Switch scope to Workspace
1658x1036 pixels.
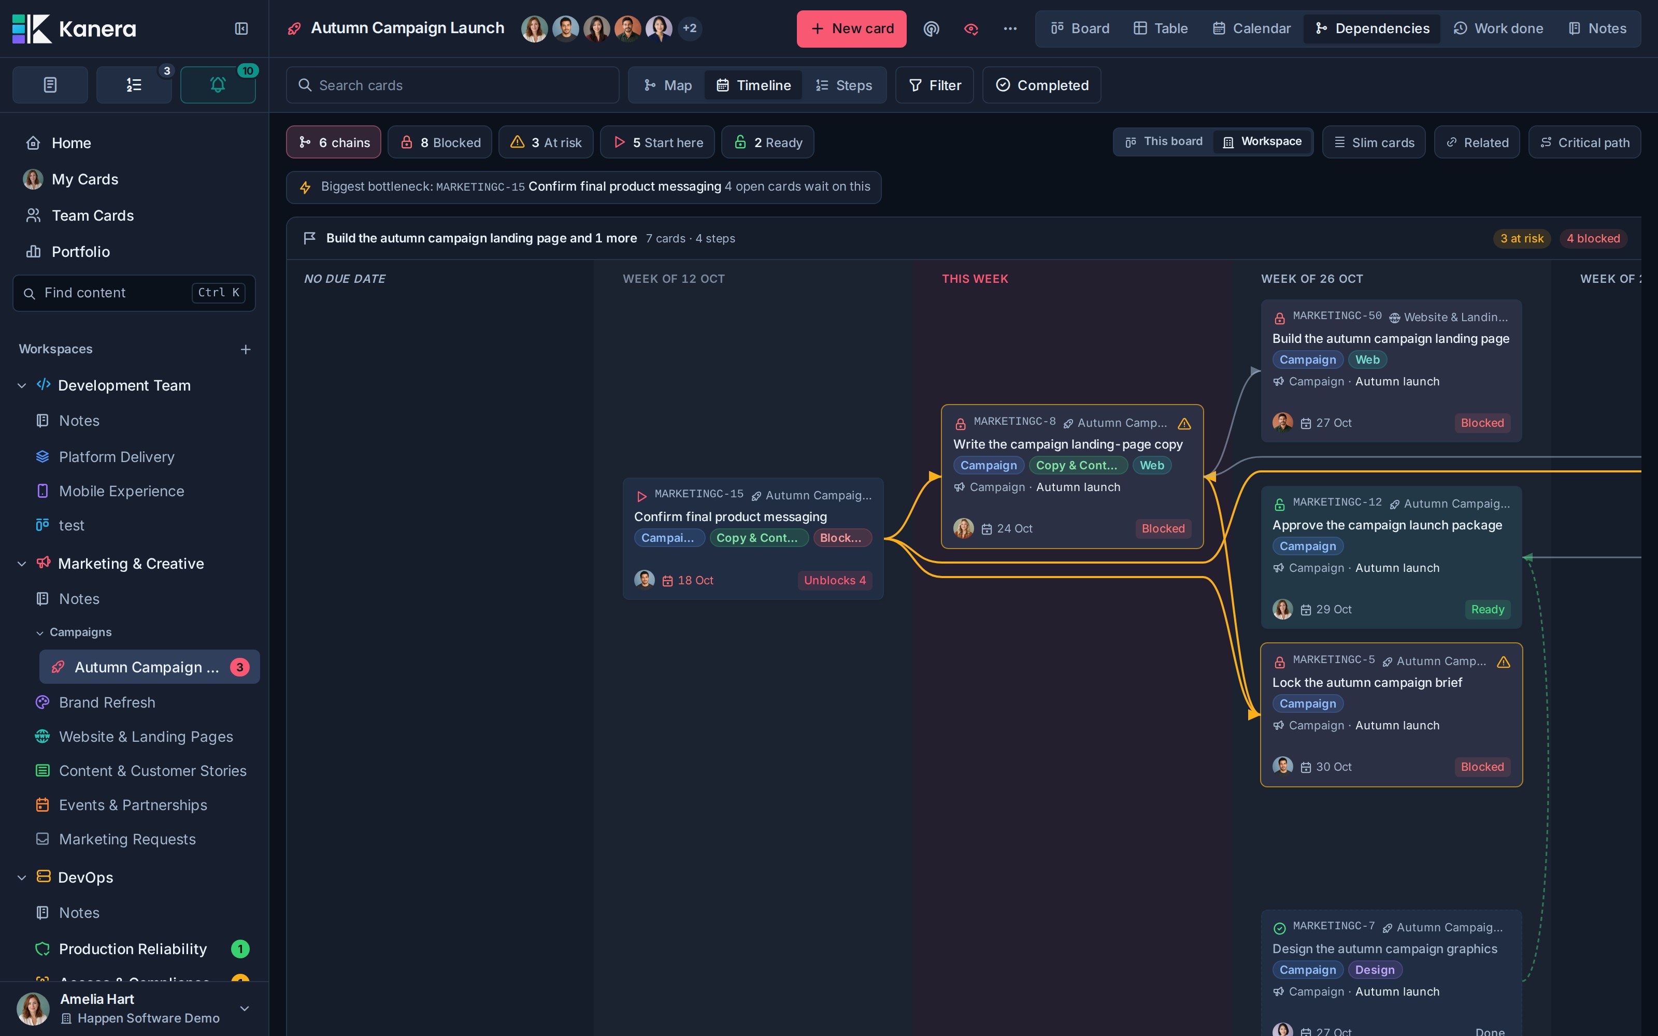coord(1262,142)
